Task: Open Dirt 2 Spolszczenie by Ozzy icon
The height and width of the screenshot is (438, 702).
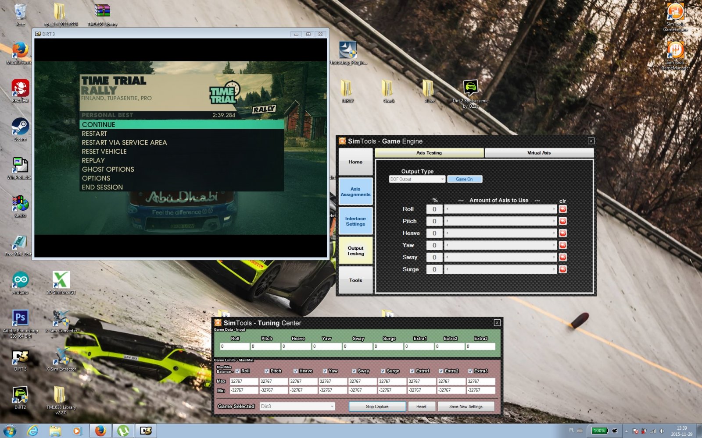Action: coord(470,94)
